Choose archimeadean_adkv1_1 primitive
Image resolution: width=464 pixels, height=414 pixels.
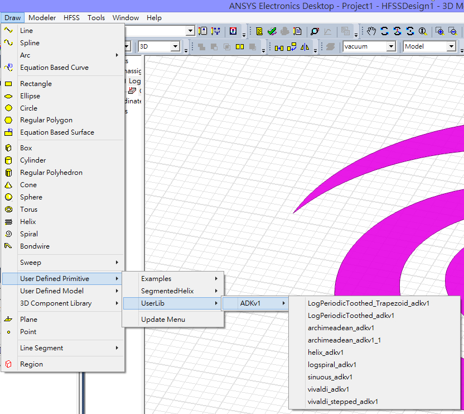[375, 340]
